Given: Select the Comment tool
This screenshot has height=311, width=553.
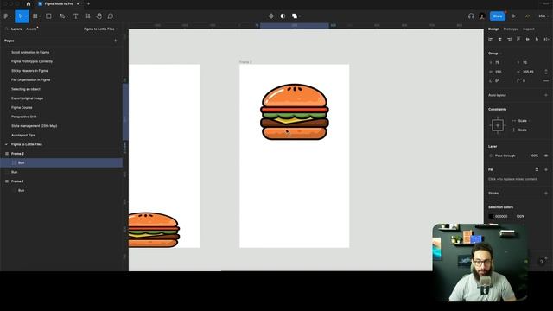Looking at the screenshot, I should tap(111, 16).
